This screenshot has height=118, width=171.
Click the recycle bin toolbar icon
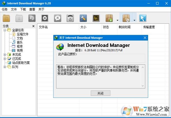pos(70,18)
